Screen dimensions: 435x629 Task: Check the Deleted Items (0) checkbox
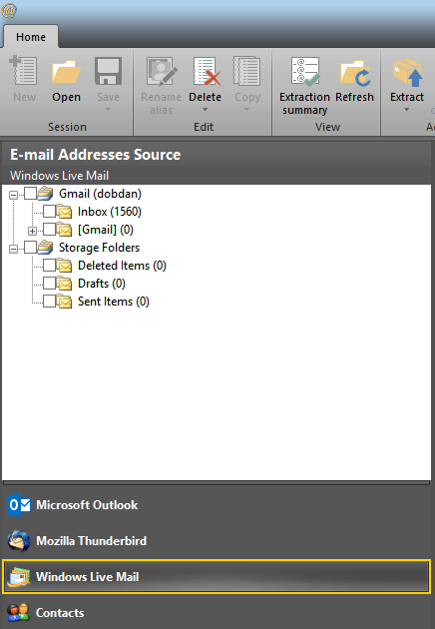49,265
